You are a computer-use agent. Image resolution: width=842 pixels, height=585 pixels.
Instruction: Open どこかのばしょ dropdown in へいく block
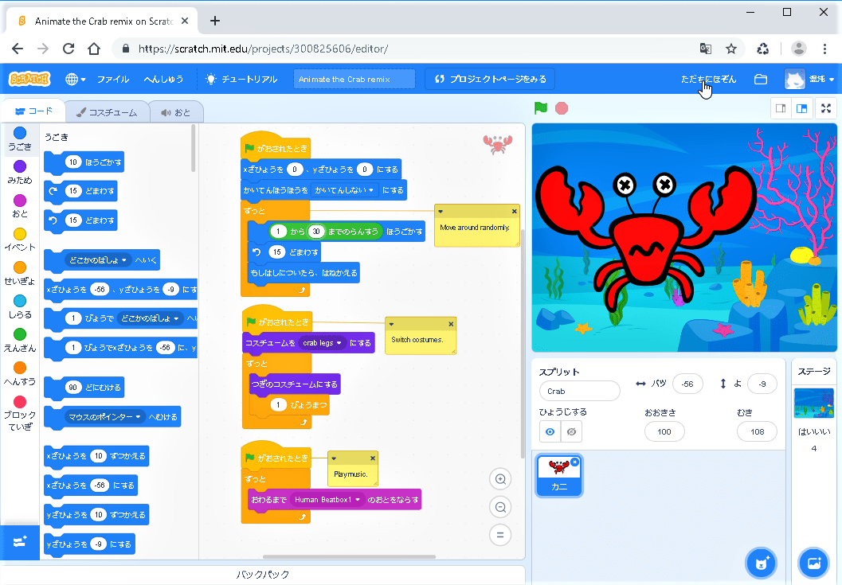(x=98, y=260)
